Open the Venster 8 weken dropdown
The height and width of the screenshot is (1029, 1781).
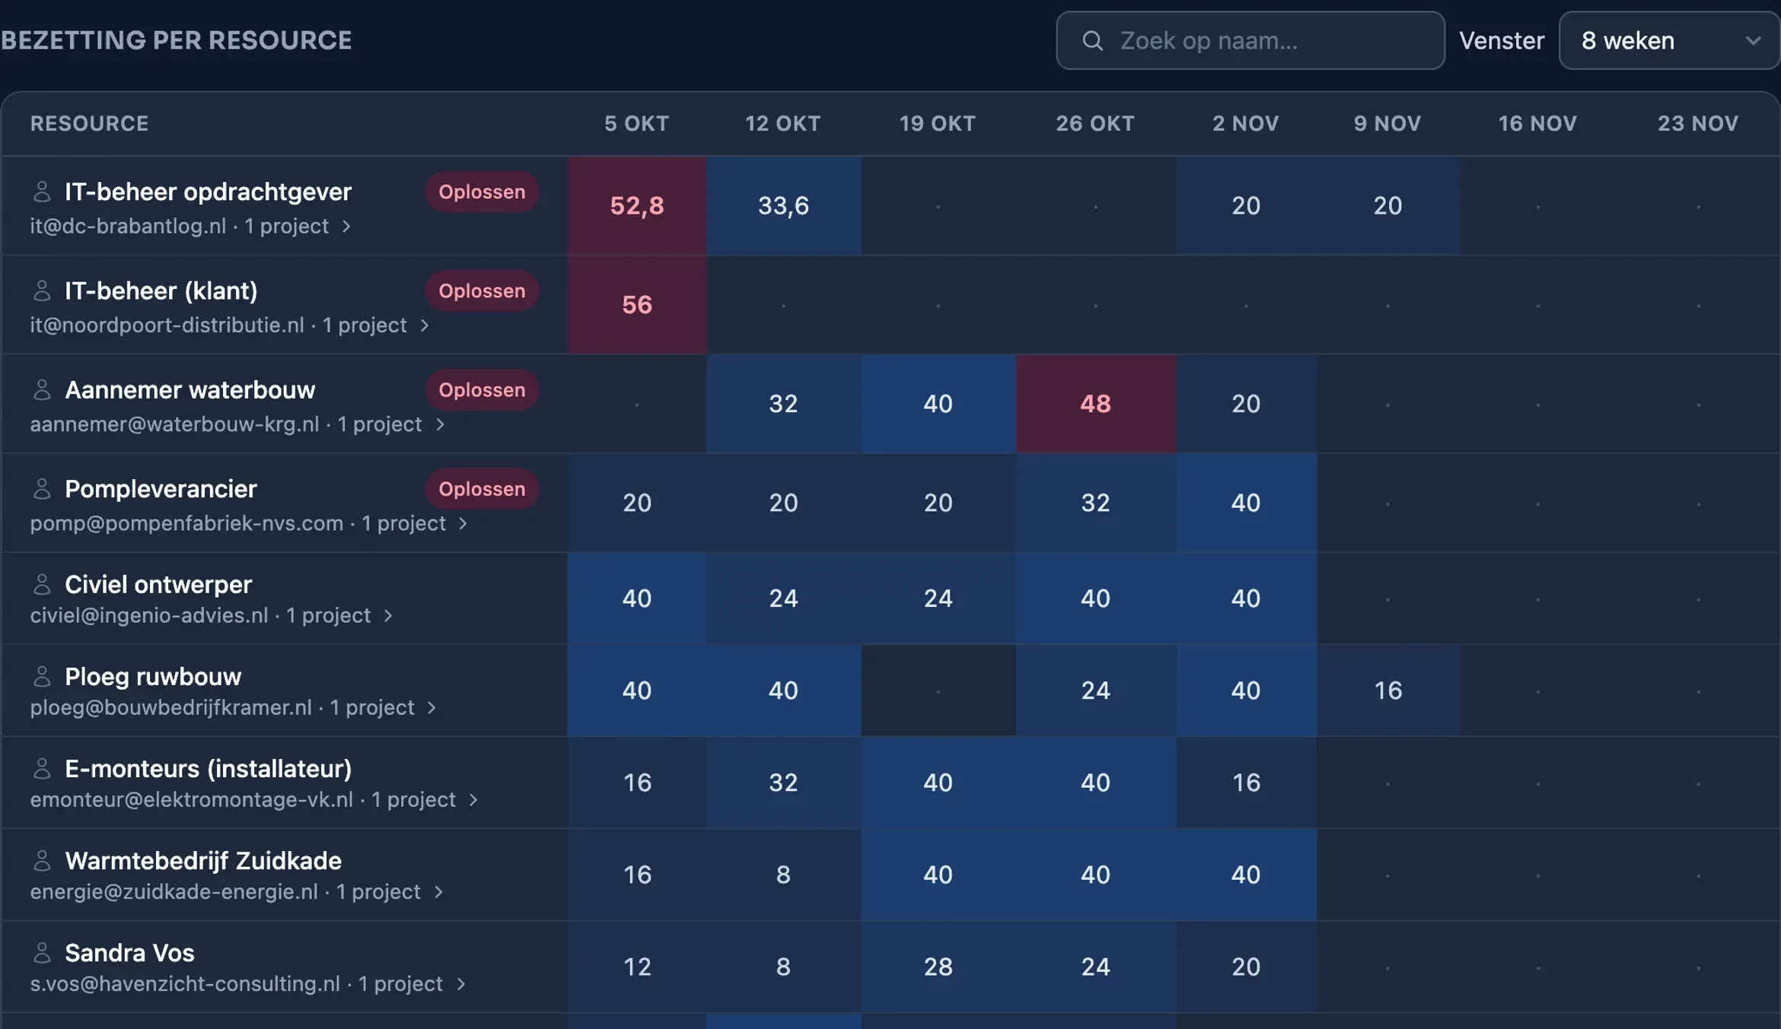(x=1669, y=40)
